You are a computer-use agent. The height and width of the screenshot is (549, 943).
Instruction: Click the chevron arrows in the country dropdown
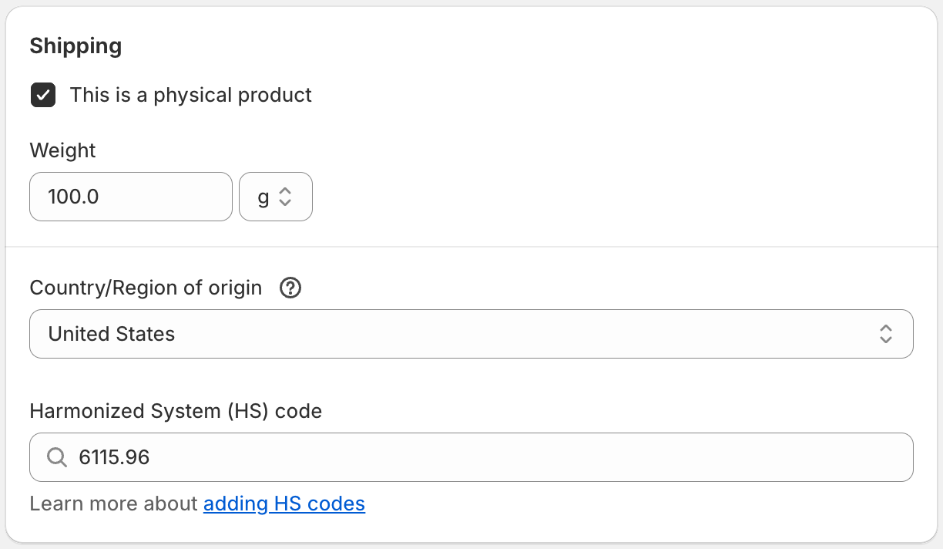point(886,334)
